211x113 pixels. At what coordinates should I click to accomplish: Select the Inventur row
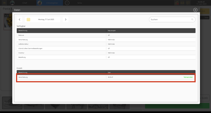pos(106,53)
